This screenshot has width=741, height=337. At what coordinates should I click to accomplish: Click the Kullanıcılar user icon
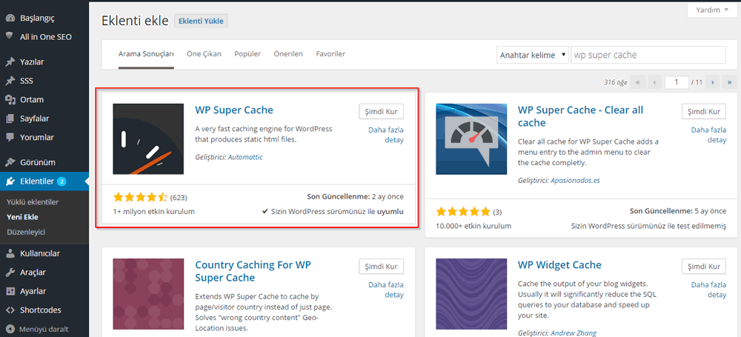(x=10, y=253)
